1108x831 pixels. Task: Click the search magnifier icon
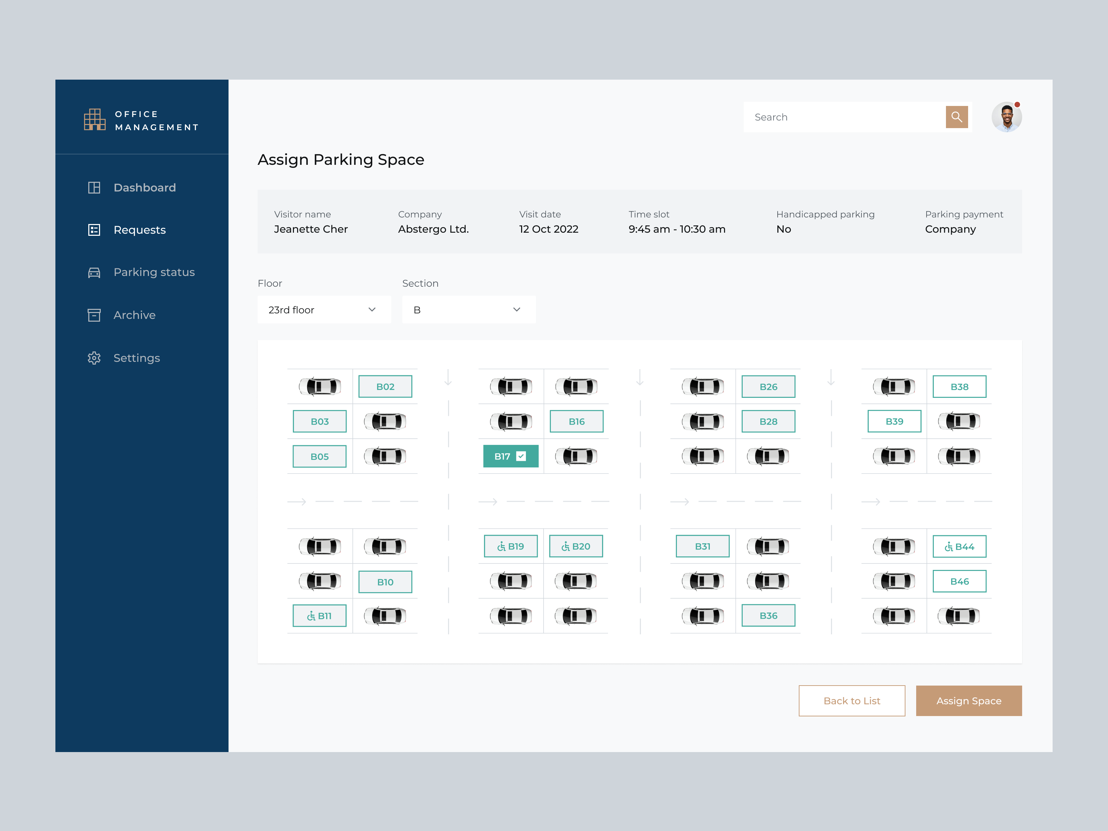point(957,117)
